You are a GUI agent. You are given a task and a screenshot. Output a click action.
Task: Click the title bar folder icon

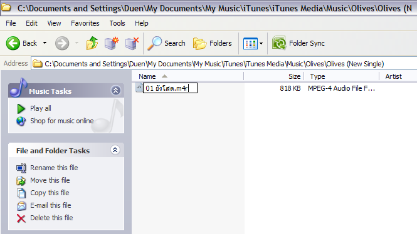[x=6, y=8]
